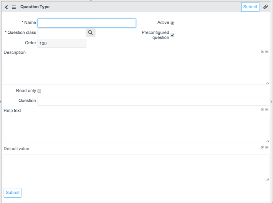This screenshot has height=203, width=273.
Task: Expand the Help text field with plus icon
Action: [267, 110]
